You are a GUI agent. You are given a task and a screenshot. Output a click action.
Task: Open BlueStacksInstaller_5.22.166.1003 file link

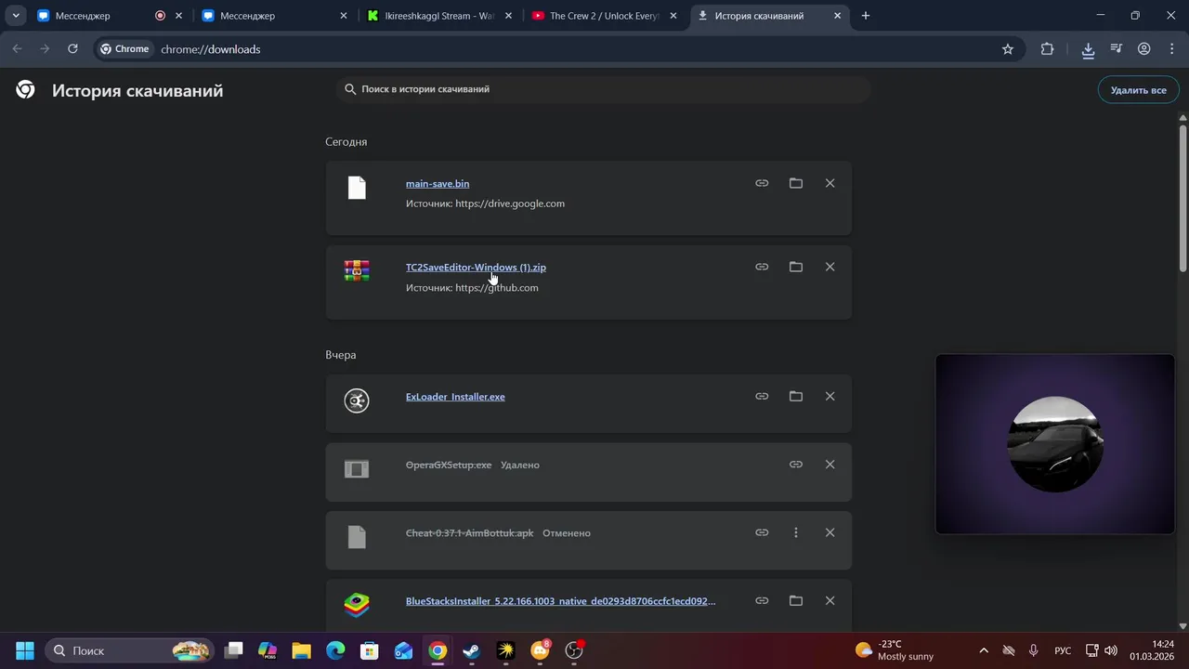560,601
